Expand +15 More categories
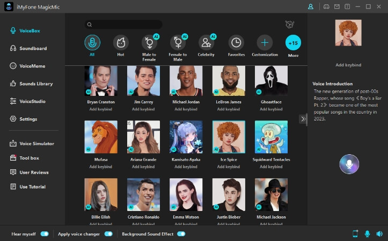Image resolution: width=388 pixels, height=241 pixels. pyautogui.click(x=293, y=43)
